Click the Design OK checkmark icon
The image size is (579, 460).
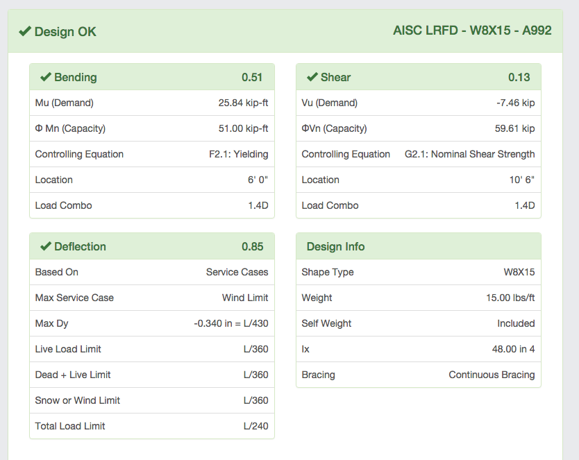[25, 32]
